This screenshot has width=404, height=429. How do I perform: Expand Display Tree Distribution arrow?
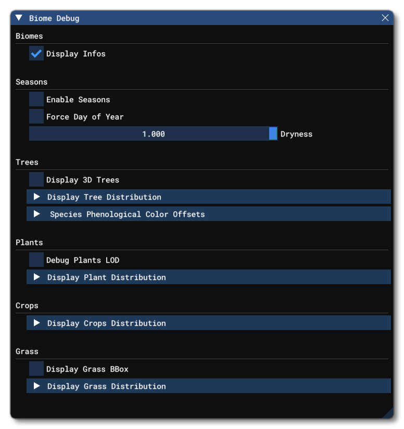click(37, 197)
